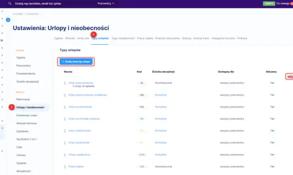This screenshot has width=293, height=175.
Task: Click Domyślna in Urlop na wolontariat row
Action: (x=161, y=107)
